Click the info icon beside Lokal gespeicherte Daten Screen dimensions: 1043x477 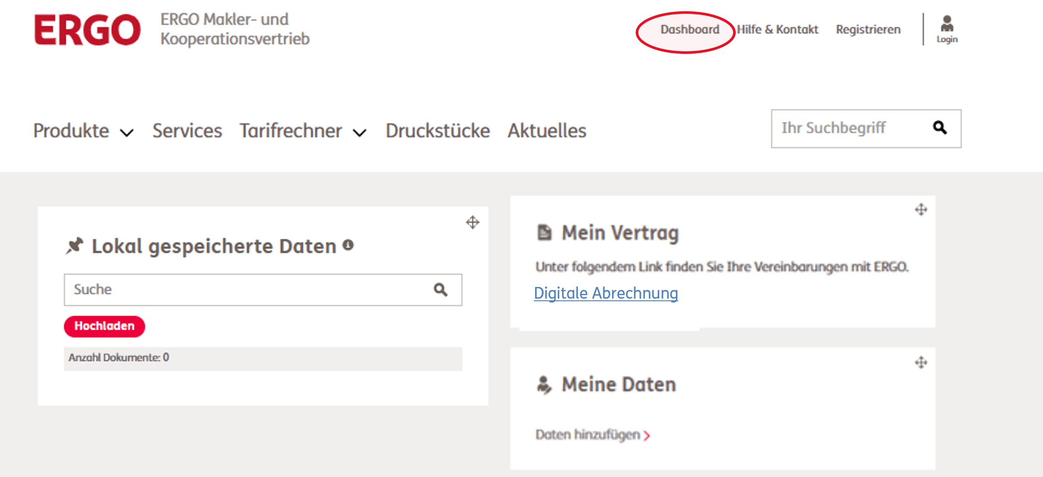click(x=348, y=245)
